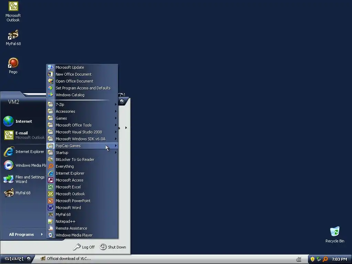This screenshot has height=264, width=352.
Task: Click the New Office Document icon
Action: pos(51,74)
